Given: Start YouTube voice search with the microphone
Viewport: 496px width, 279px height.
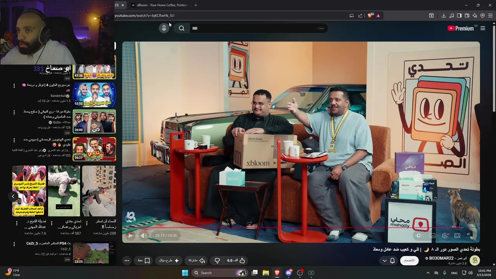Looking at the screenshot, I should [x=164, y=28].
